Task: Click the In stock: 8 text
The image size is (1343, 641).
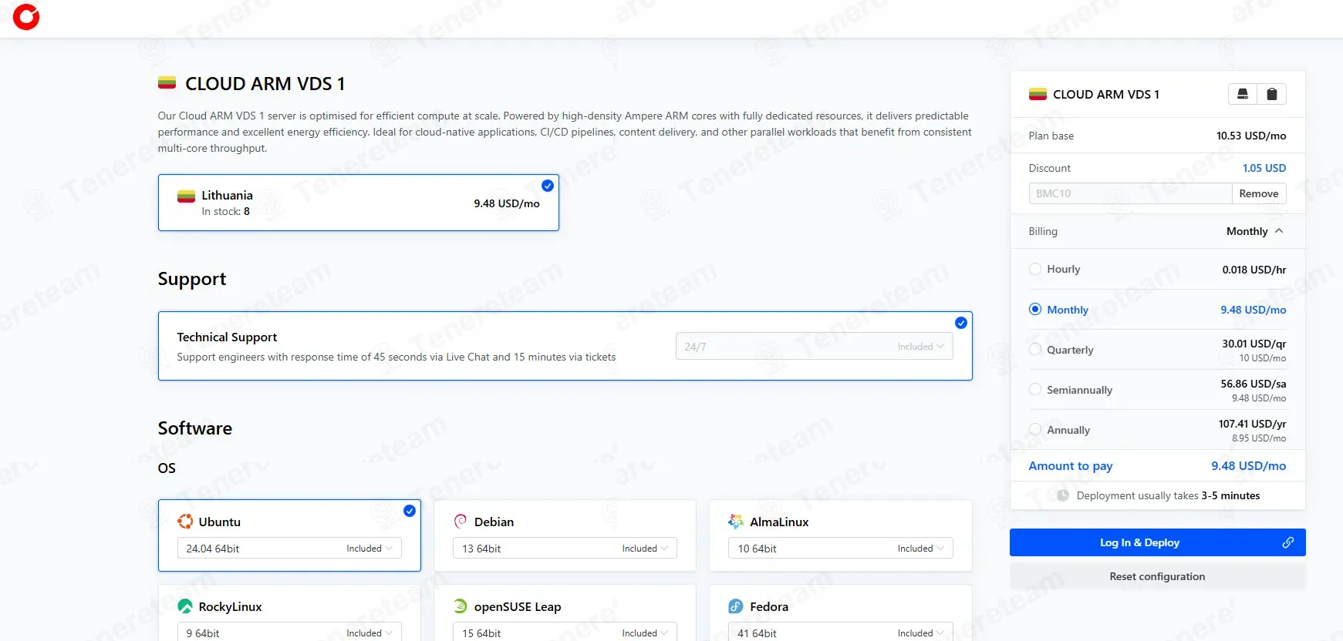Action: [226, 211]
